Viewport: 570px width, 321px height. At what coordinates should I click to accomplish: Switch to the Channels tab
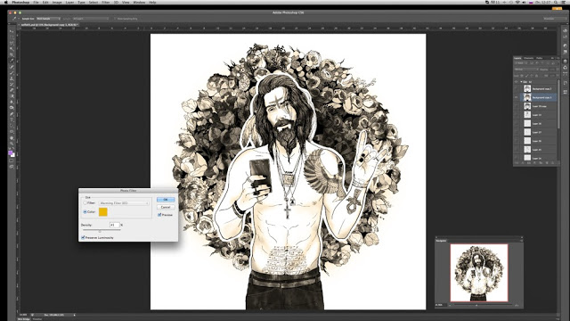(528, 58)
